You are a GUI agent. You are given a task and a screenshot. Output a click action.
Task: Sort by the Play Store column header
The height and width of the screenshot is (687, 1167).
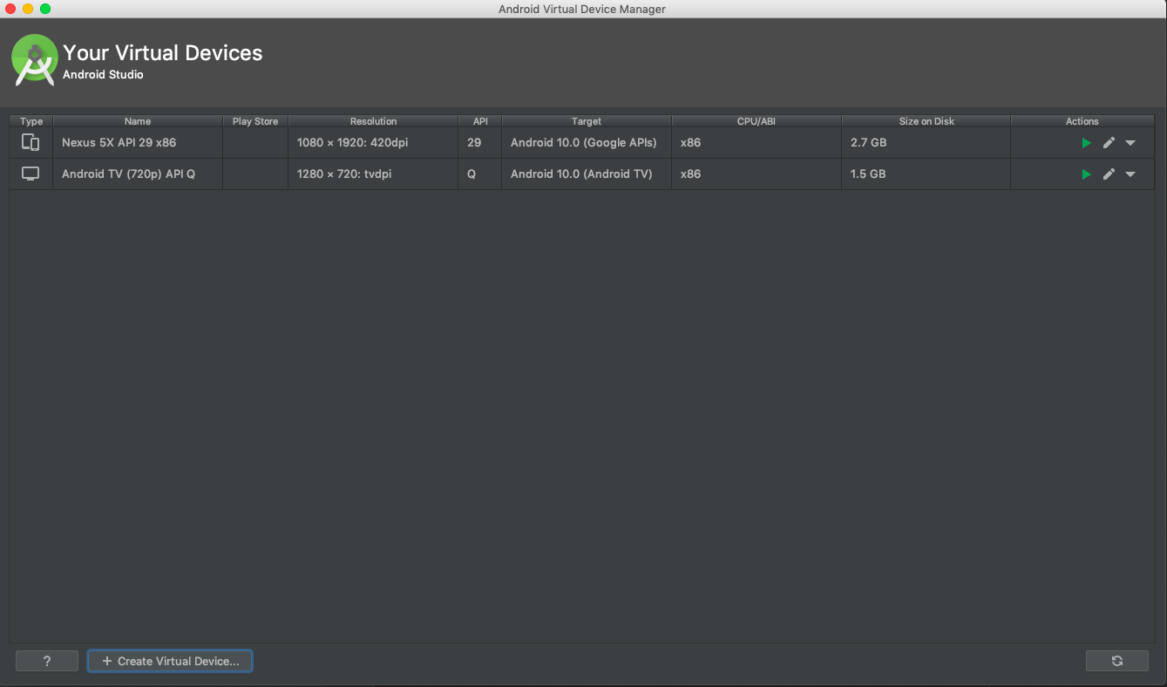point(255,121)
